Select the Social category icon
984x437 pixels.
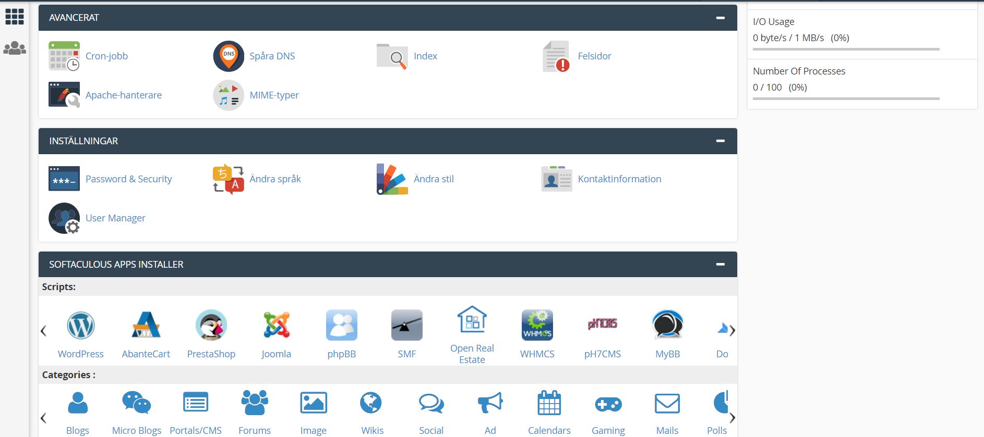pos(431,404)
